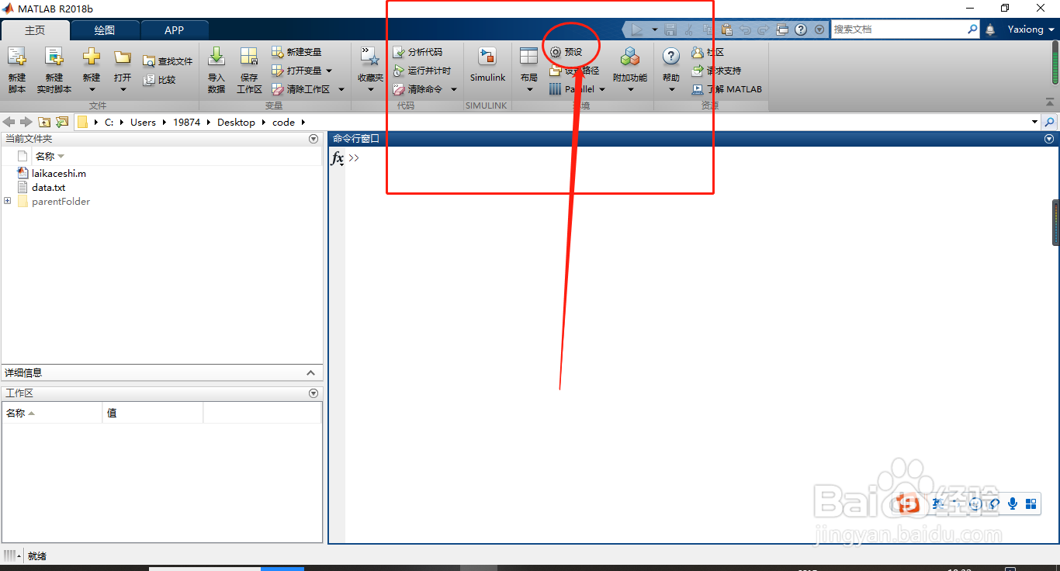
Task: Click into the 搜索文档 search field
Action: point(899,29)
